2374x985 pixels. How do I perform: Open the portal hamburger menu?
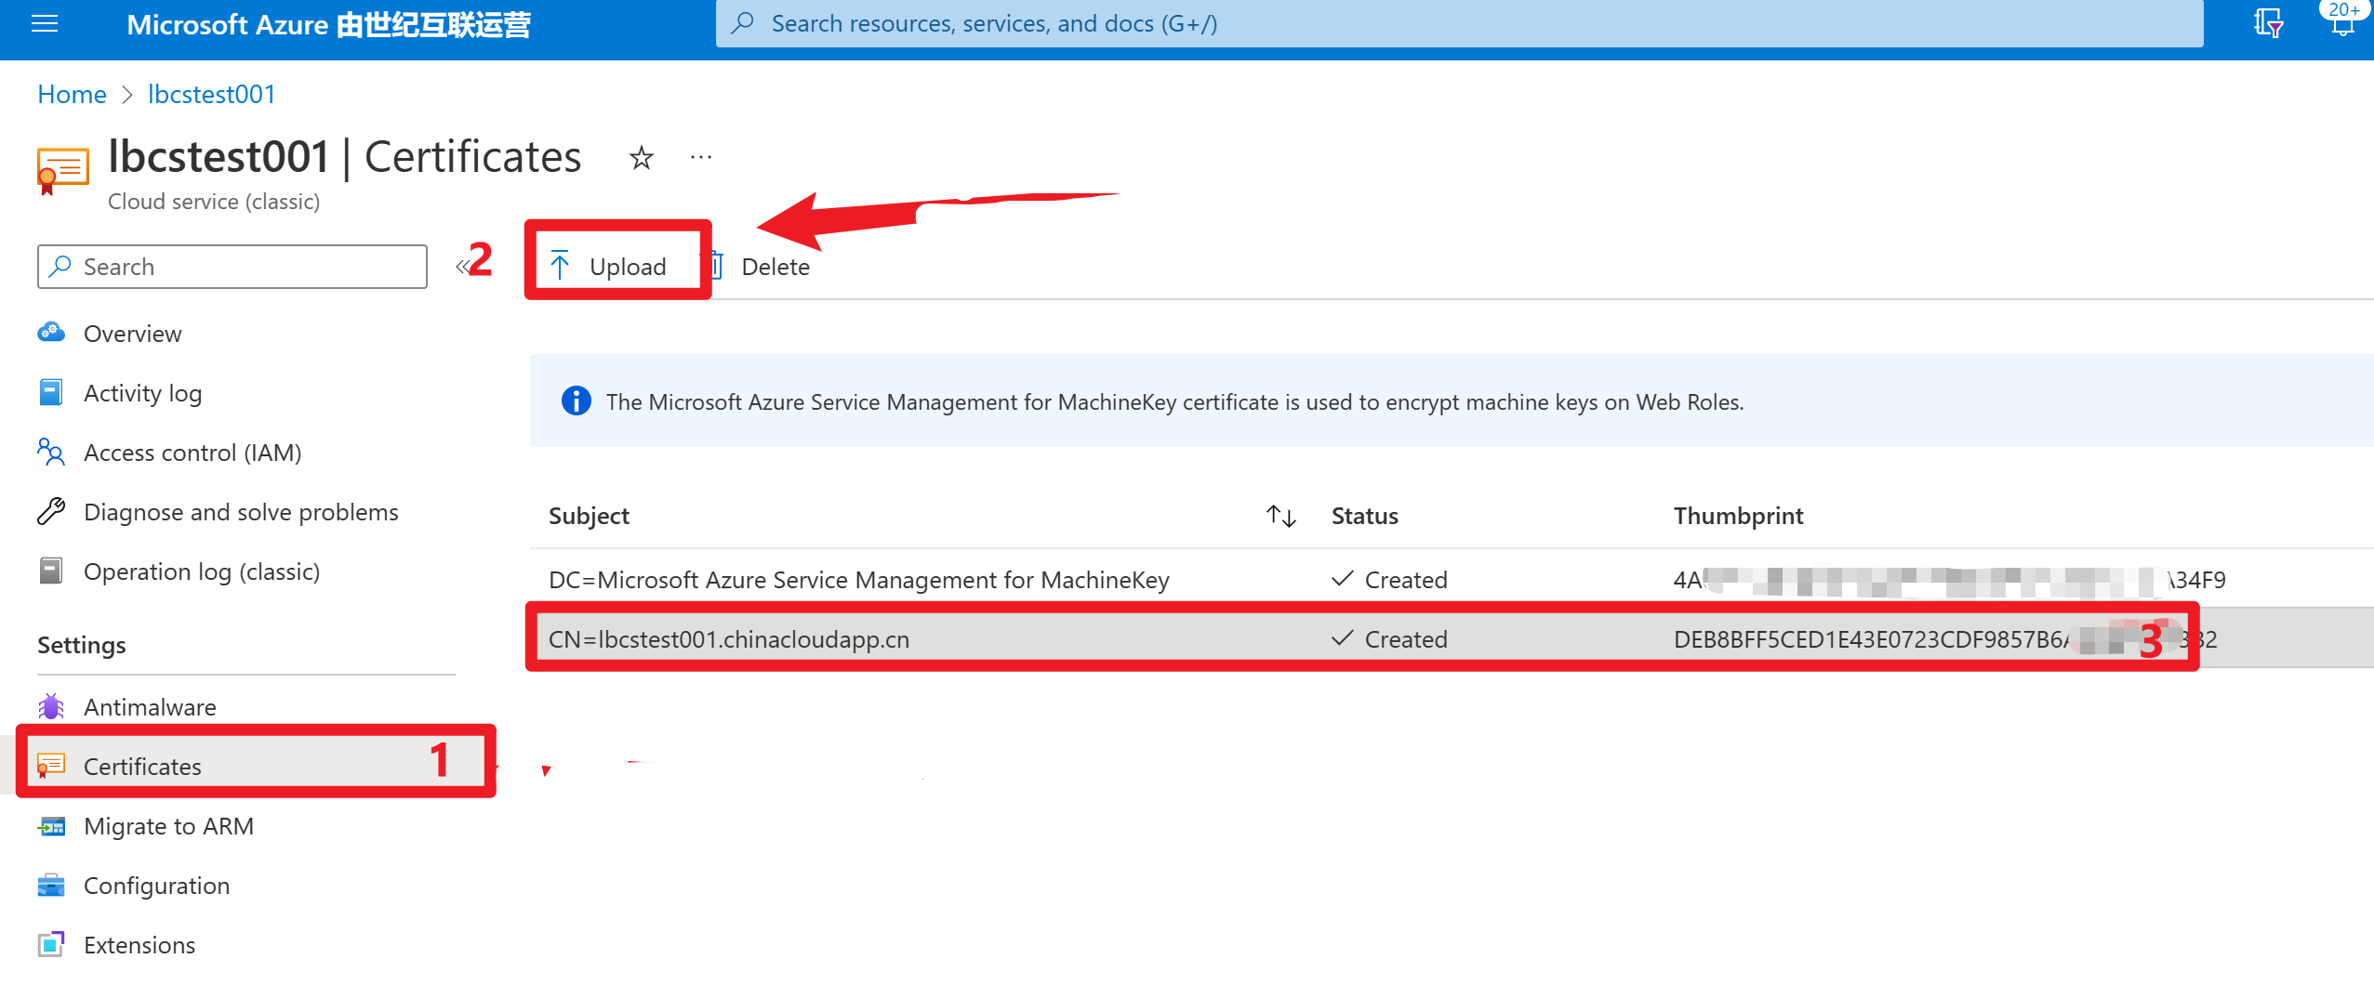point(45,24)
